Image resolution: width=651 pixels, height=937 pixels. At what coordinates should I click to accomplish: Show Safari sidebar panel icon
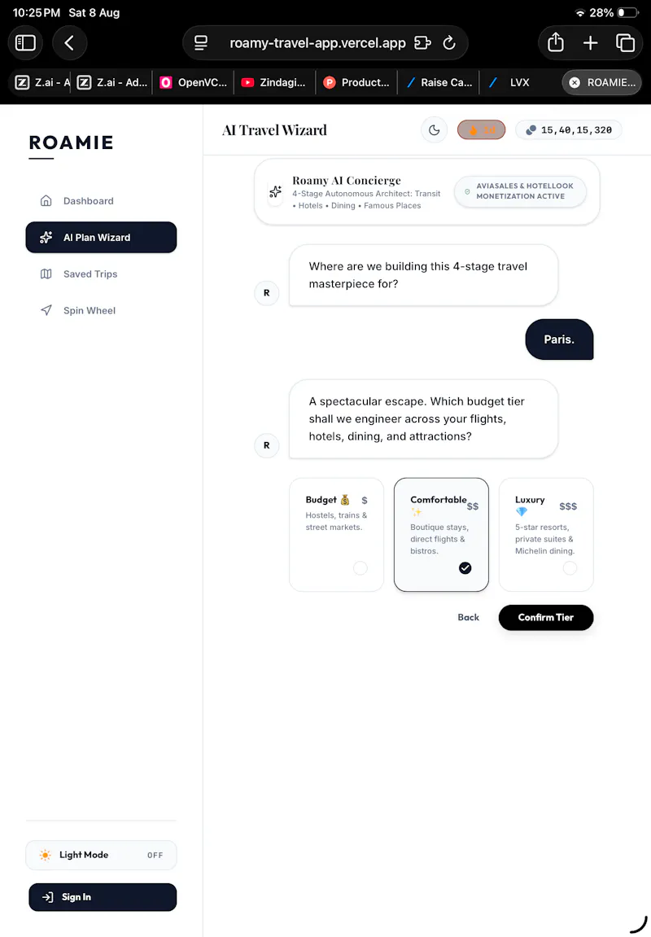[x=25, y=43]
